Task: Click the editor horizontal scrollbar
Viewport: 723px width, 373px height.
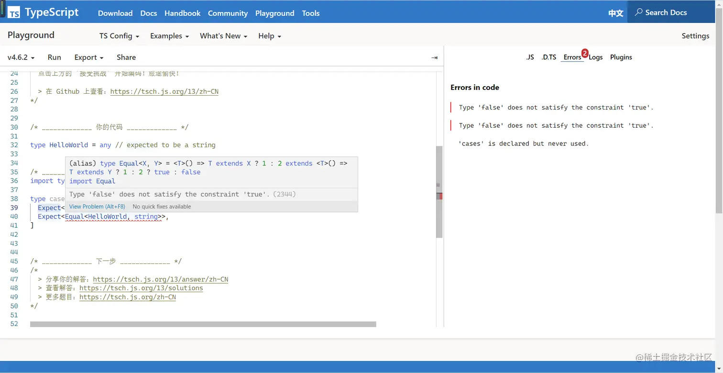Action: click(203, 324)
